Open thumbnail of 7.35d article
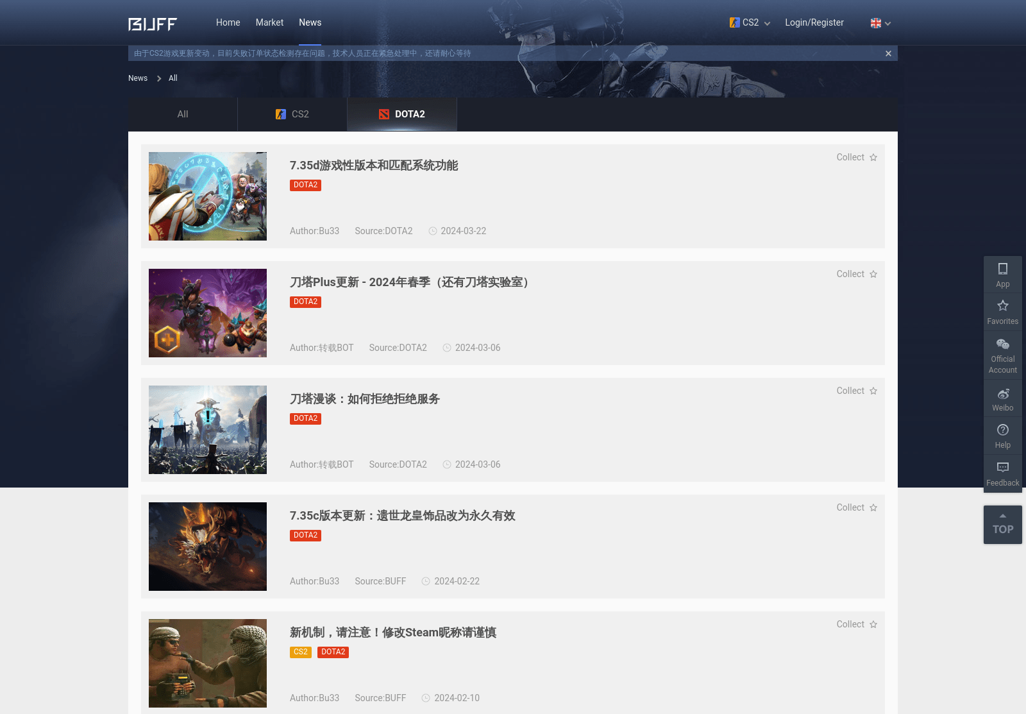Screen dimensions: 1026x714 208,196
